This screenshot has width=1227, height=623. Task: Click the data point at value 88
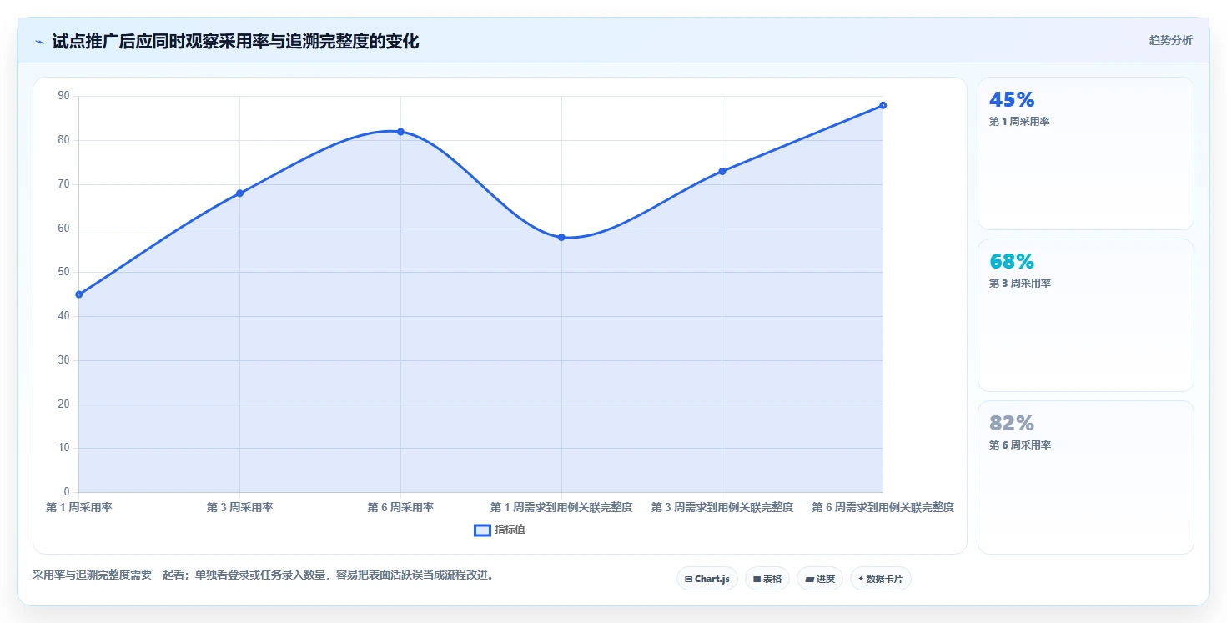(883, 105)
